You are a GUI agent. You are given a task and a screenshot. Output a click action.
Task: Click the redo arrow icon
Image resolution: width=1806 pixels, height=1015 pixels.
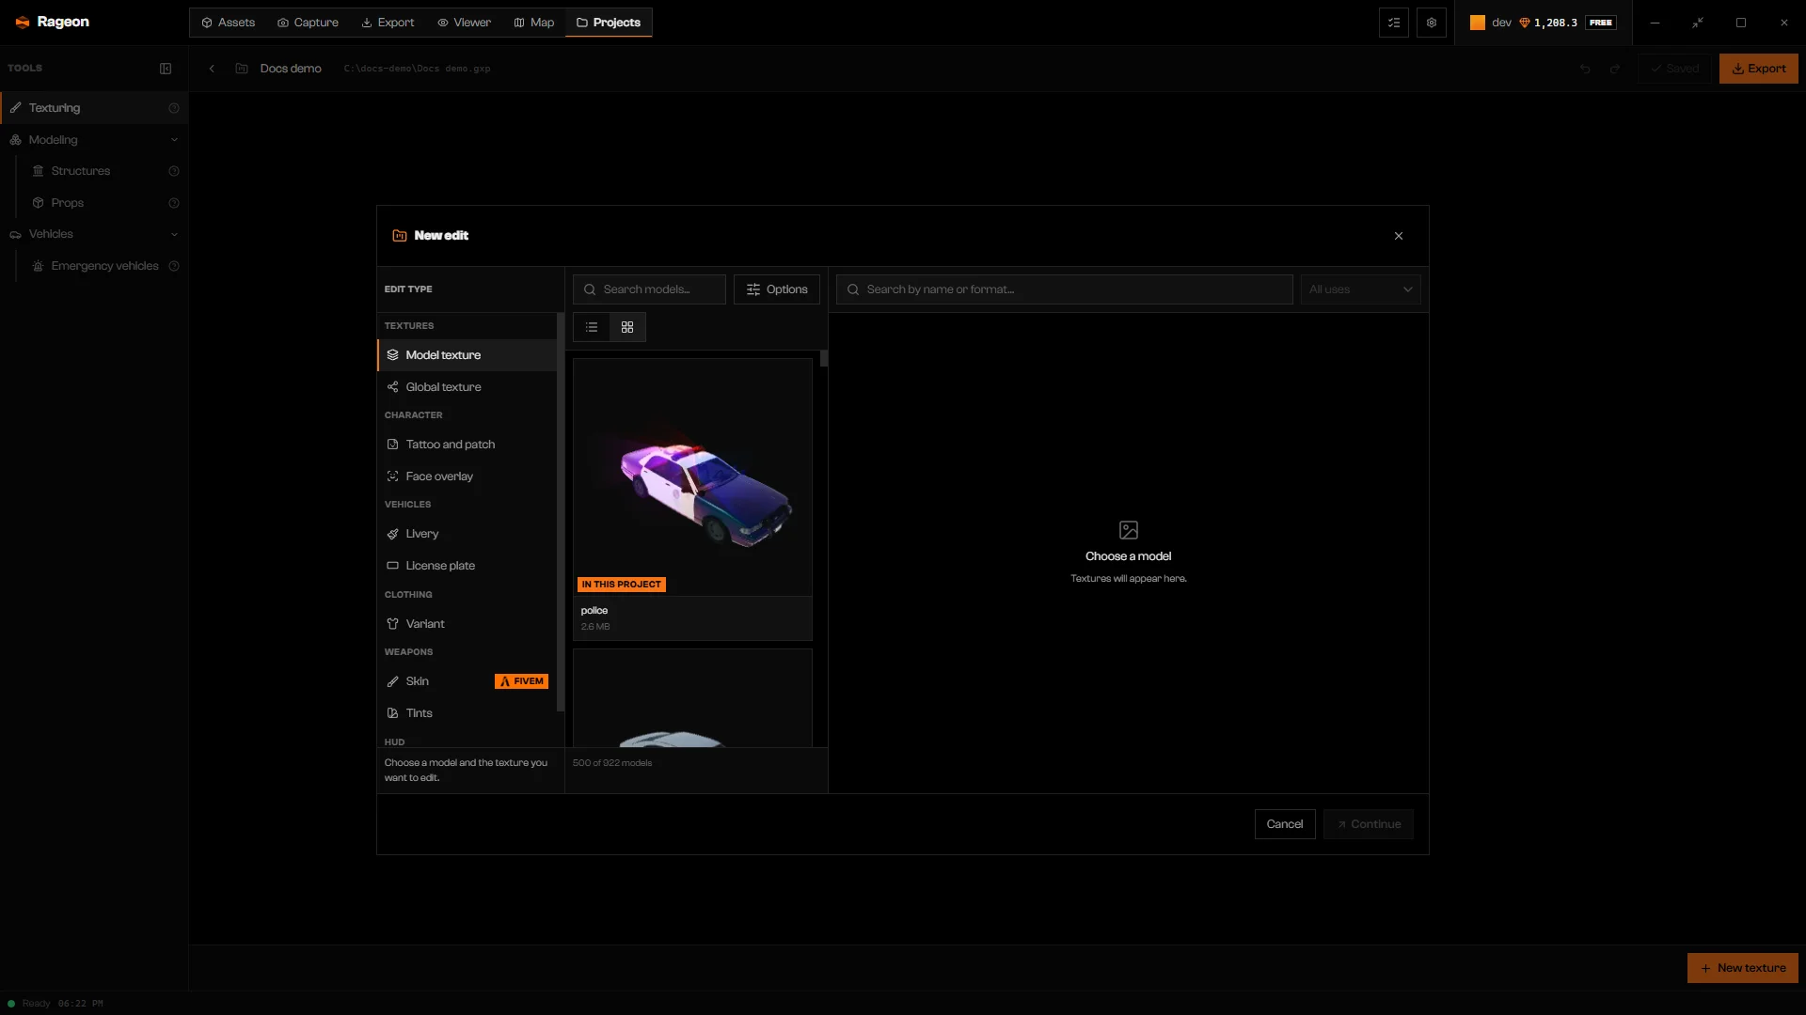(1615, 69)
